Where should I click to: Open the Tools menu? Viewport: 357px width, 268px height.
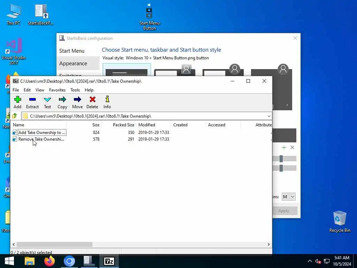[x=75, y=90]
